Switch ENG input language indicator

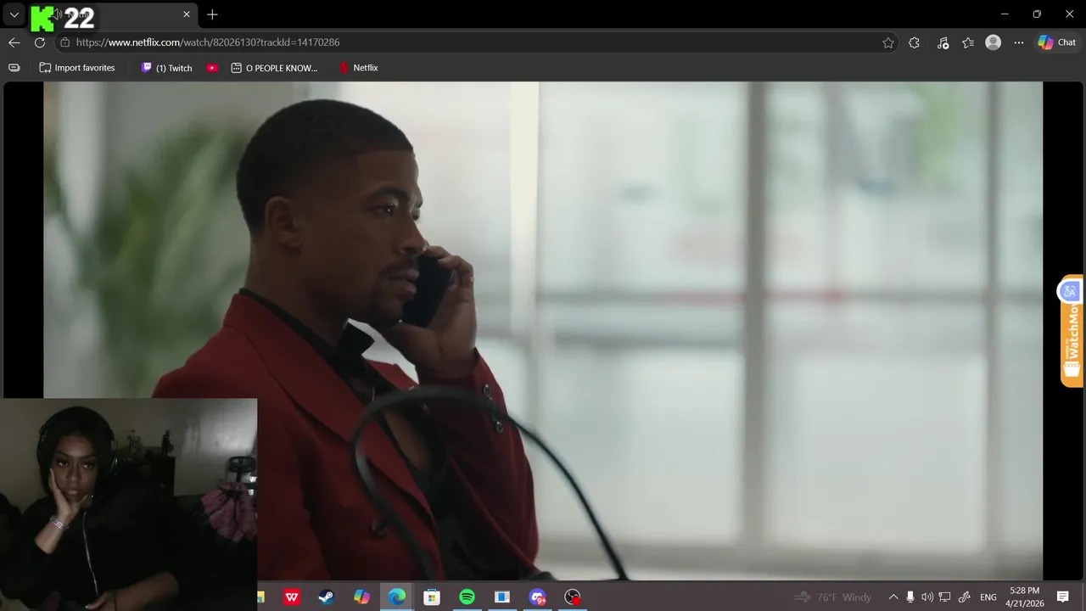click(988, 597)
